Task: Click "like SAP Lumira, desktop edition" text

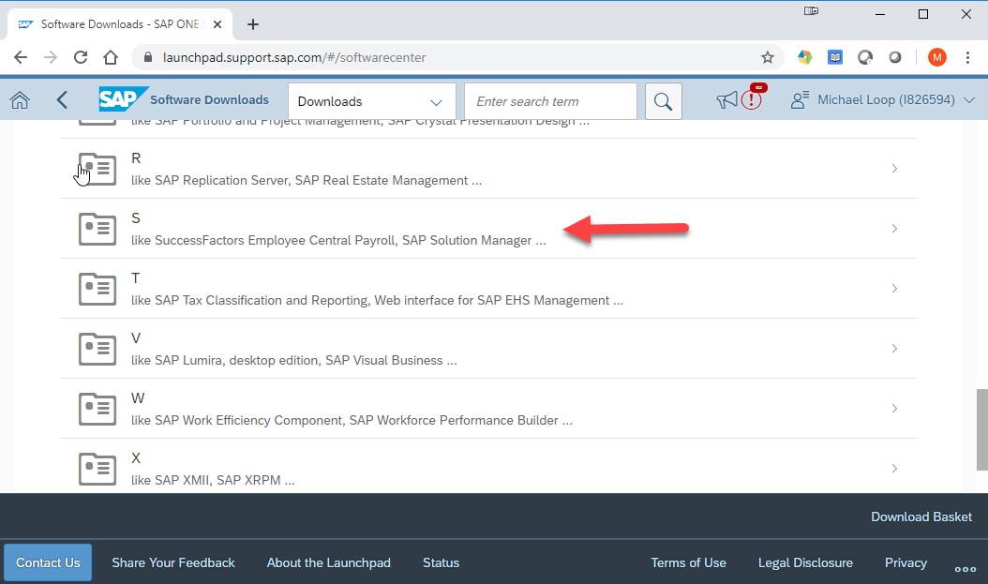Action: (293, 360)
